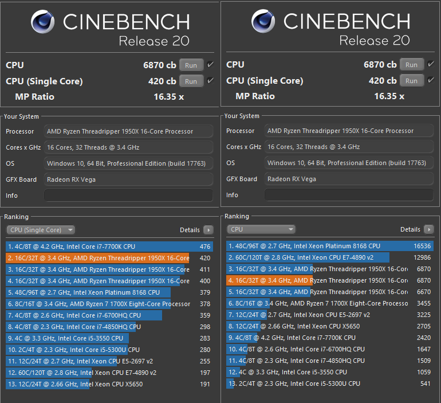The image size is (441, 403).
Task: Click the Info input field in left window
Action: click(128, 195)
